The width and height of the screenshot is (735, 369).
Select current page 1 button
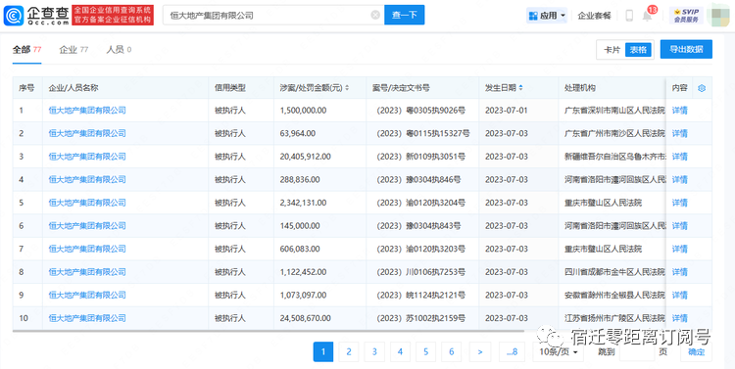pos(323,351)
